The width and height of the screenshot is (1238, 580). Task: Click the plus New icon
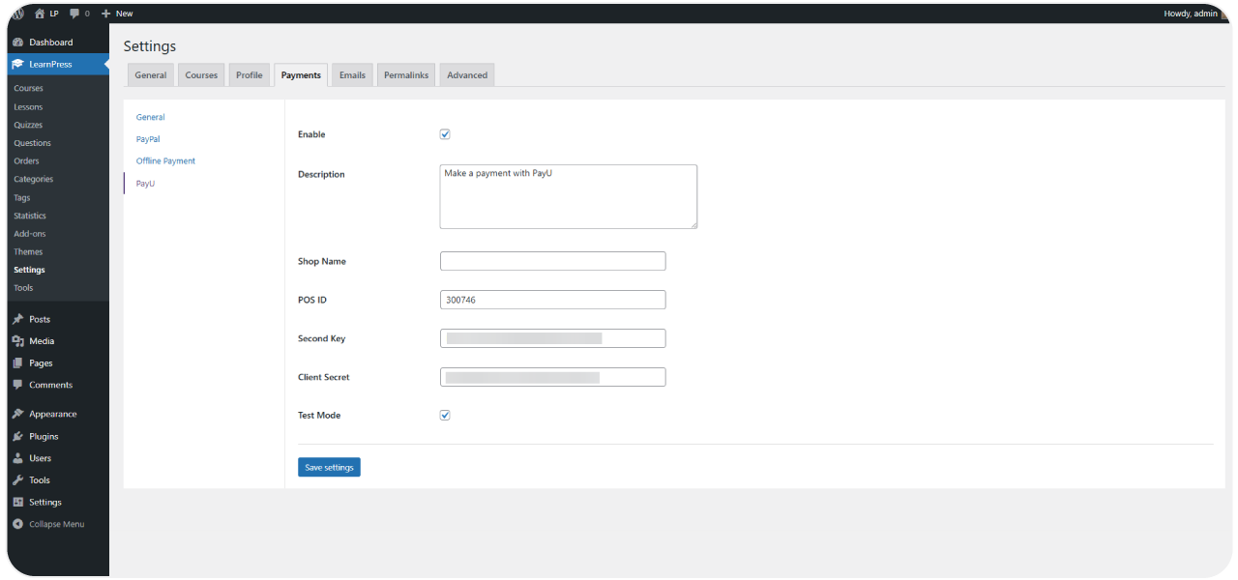pyautogui.click(x=105, y=14)
